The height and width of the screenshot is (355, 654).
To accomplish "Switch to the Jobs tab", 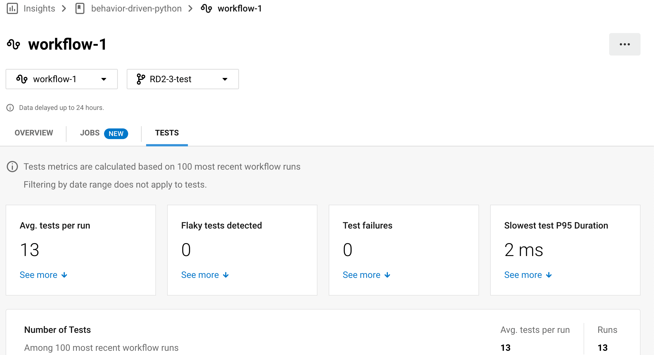I will (90, 133).
